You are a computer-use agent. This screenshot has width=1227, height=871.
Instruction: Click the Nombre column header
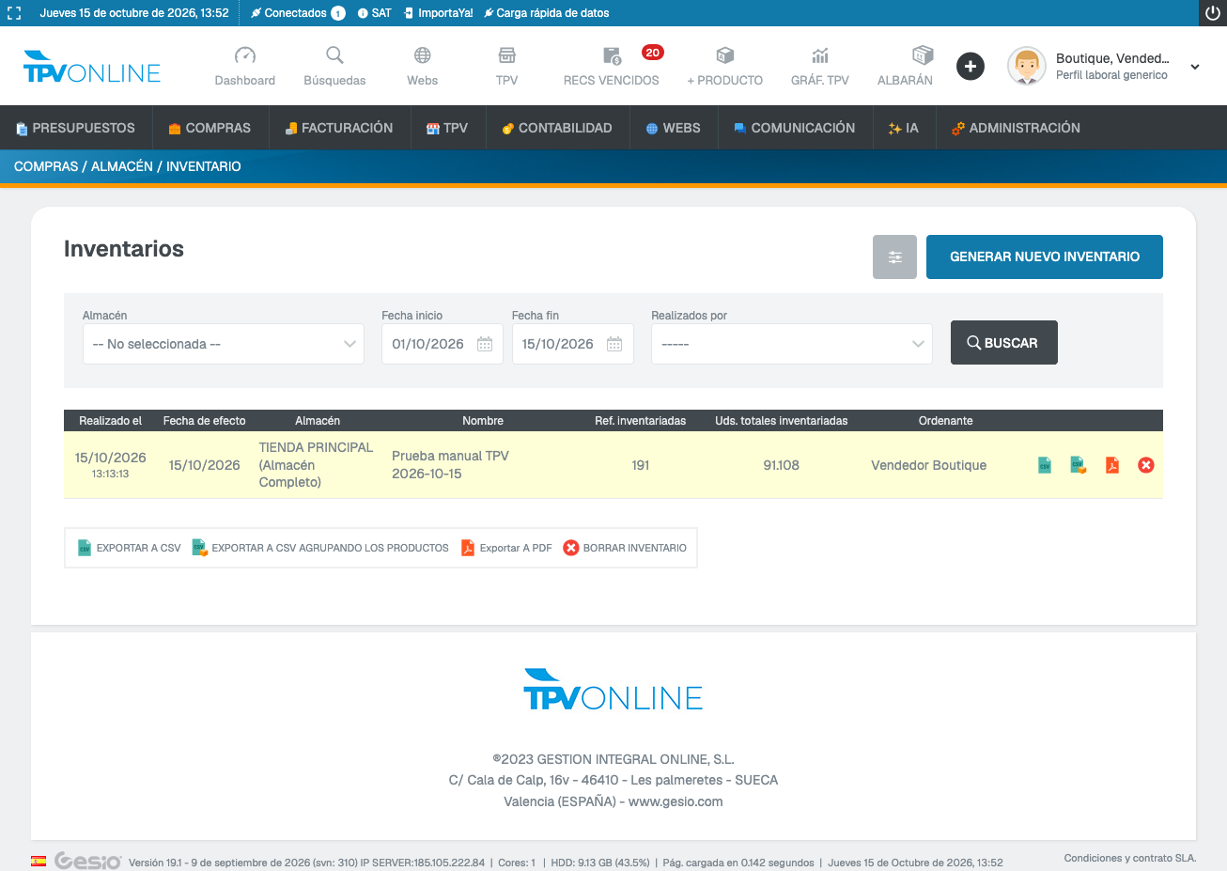point(483,421)
